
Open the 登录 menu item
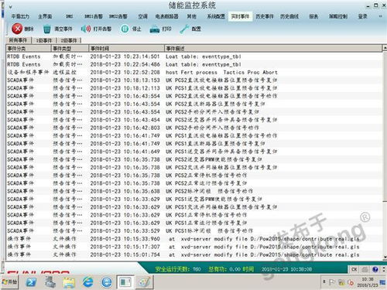click(362, 16)
